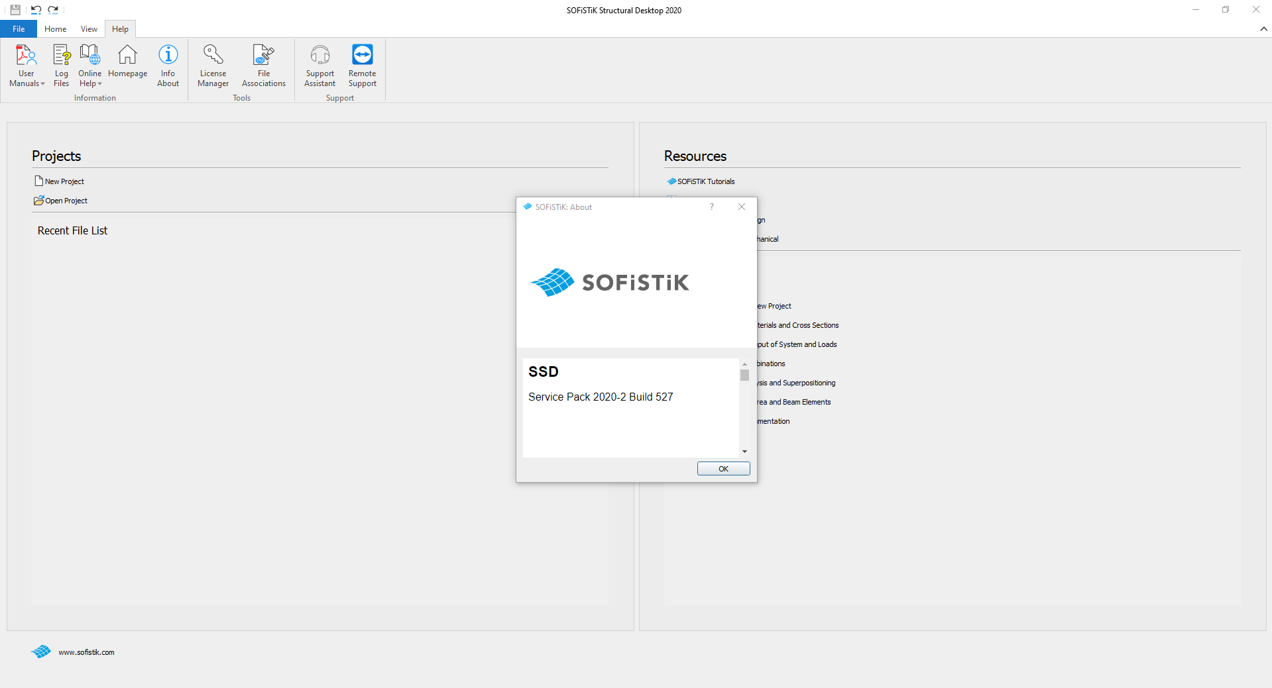The image size is (1272, 688).
Task: Click the SOFiSTiK logo next to www.sofistik.com
Action: 41,652
